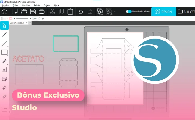
Task: Select the Note tool
Action: (x=4, y=79)
